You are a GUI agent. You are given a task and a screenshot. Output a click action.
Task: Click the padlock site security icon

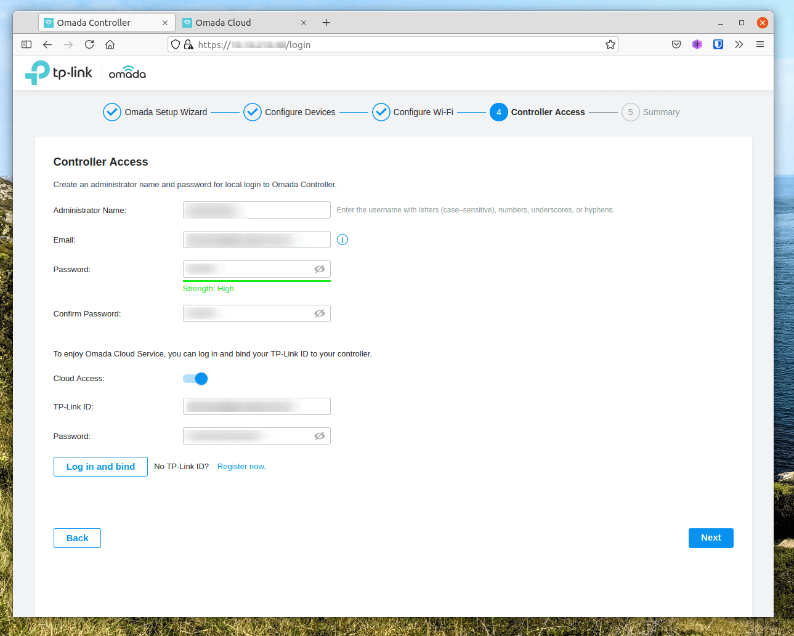[188, 44]
